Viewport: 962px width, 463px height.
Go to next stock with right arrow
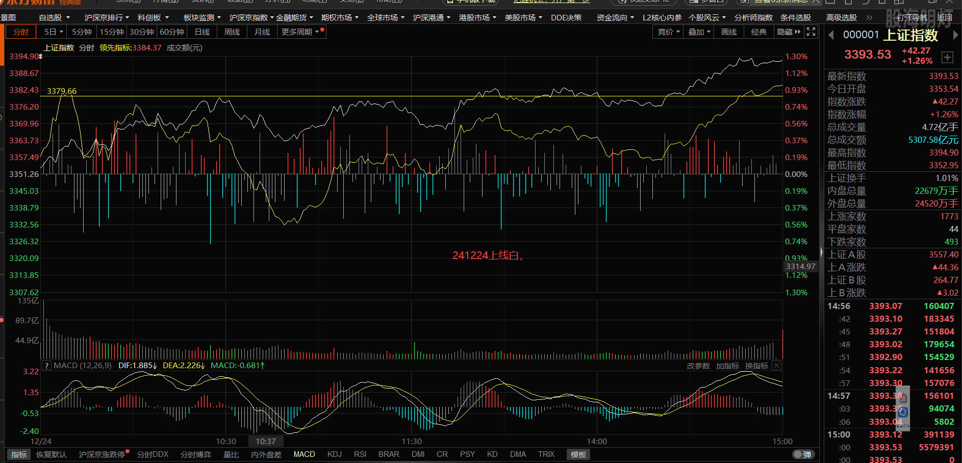tap(955, 35)
